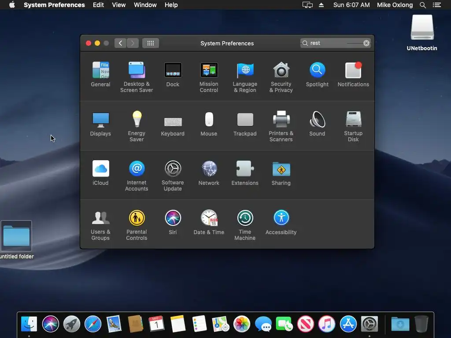Open Parental Controls pane

click(x=137, y=225)
